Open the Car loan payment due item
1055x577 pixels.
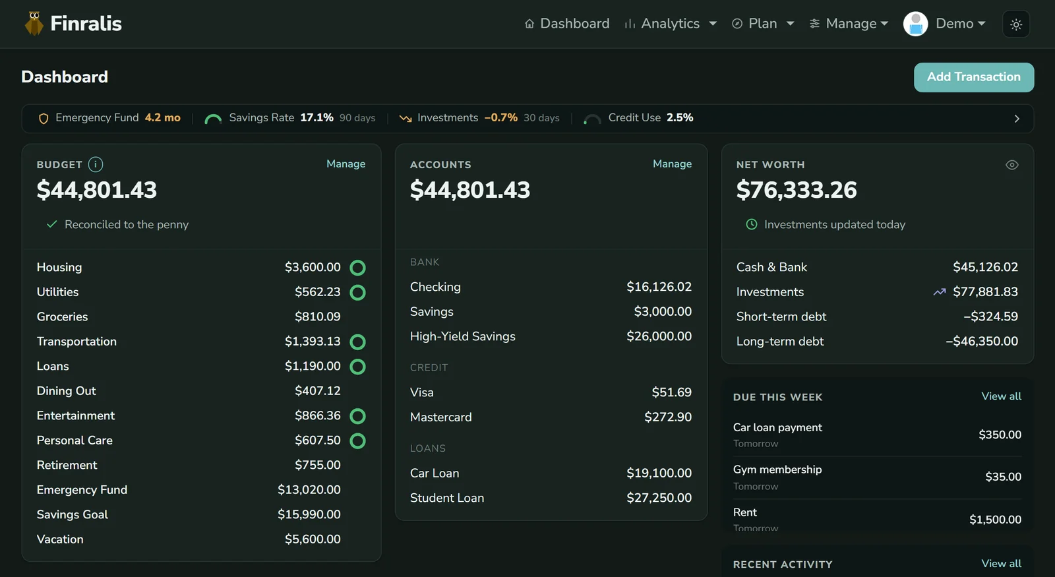pyautogui.click(x=877, y=435)
